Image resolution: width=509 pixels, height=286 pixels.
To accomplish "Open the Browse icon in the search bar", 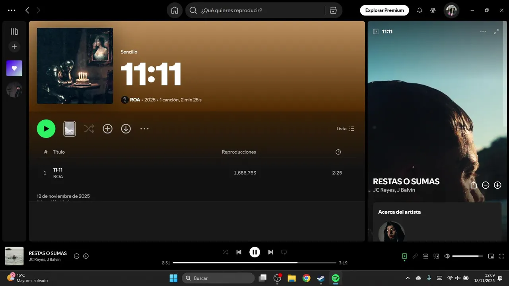I will click(333, 10).
